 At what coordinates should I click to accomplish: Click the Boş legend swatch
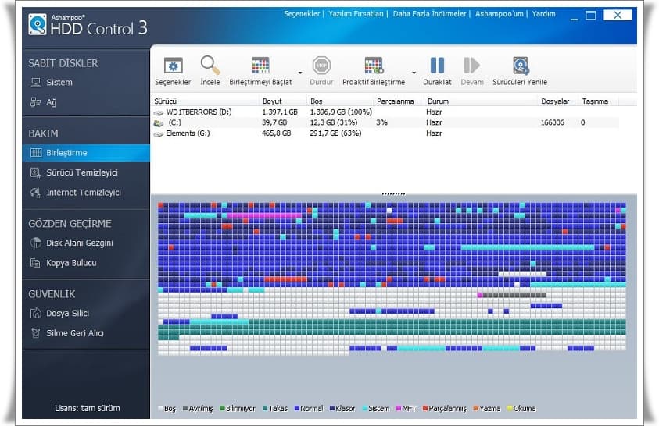(x=160, y=408)
